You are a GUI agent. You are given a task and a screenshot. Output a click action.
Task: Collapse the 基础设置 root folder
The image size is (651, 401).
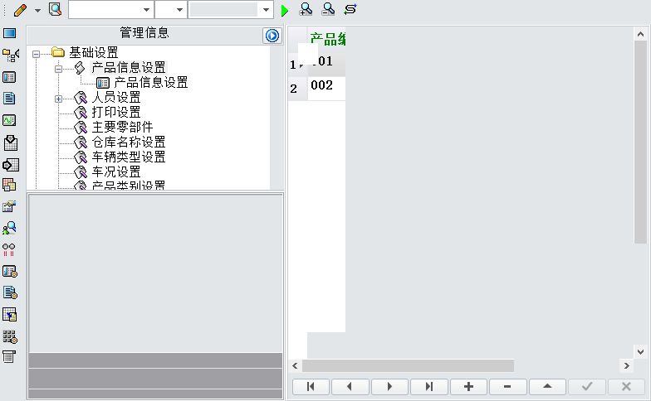pos(37,54)
